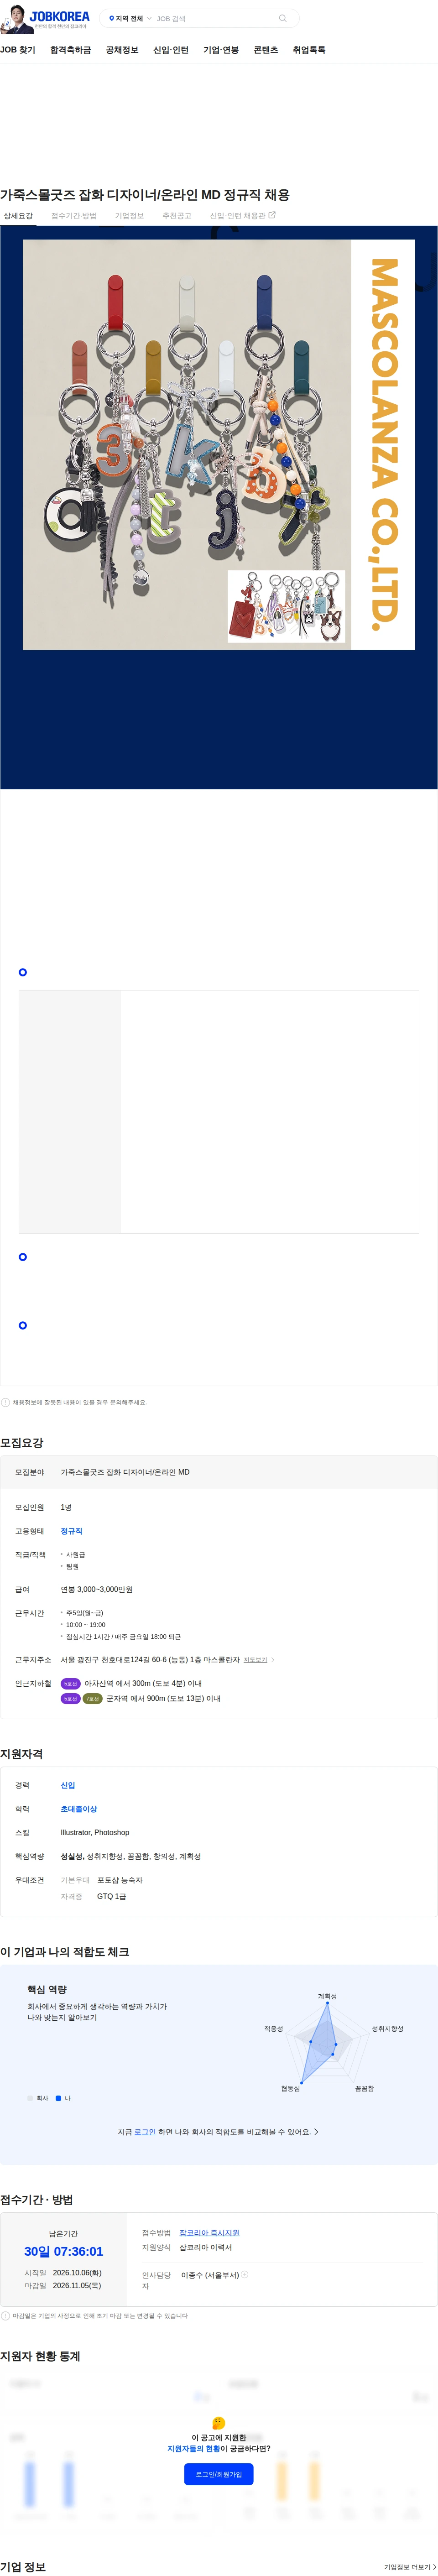Screen dimensions: 438x2576
Task: Click the blue 나 legend swatch
Action: coord(58,2098)
